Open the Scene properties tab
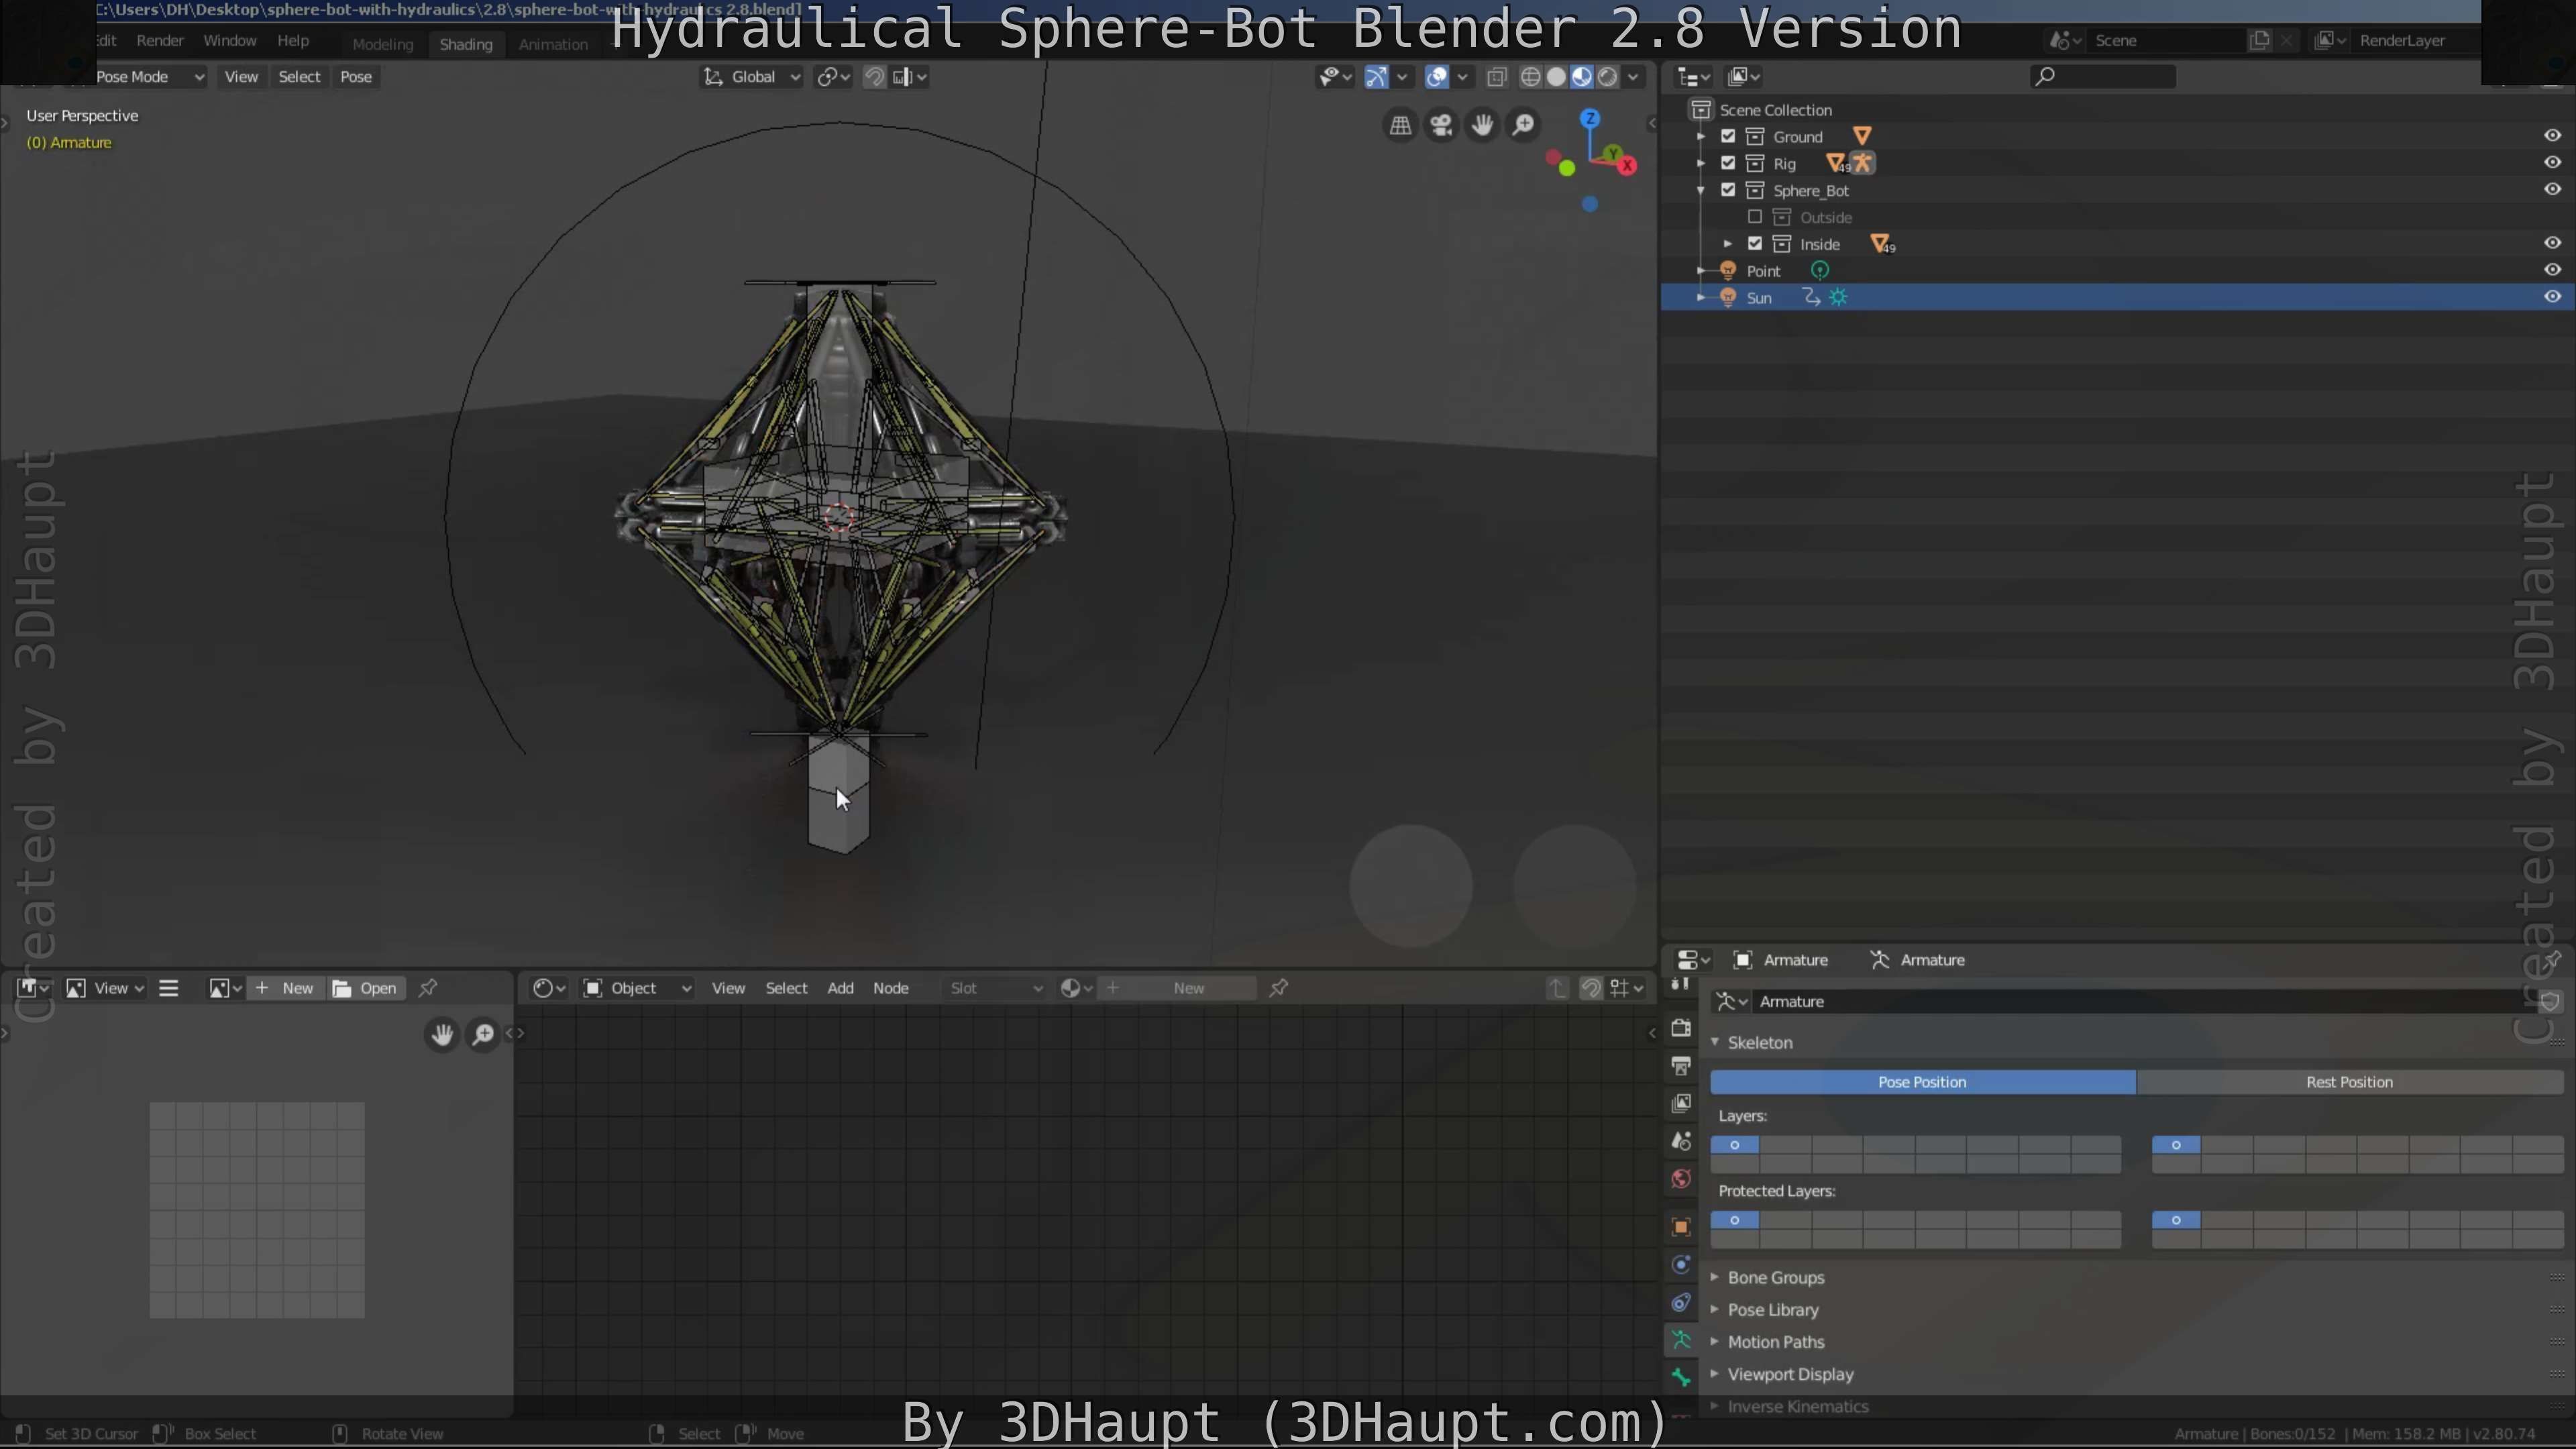This screenshot has width=2576, height=1449. tap(1681, 1141)
